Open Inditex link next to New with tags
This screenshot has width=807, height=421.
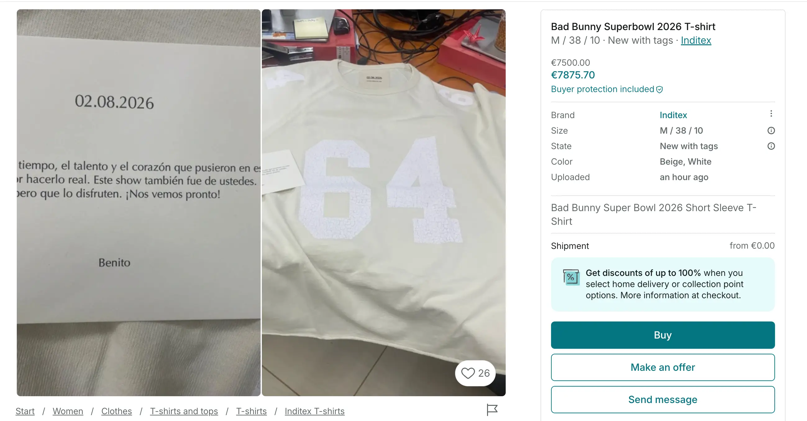(695, 40)
